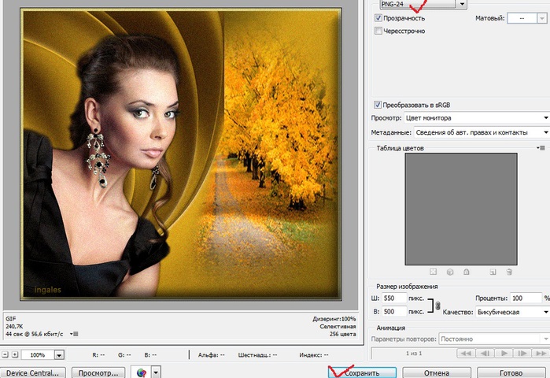Toggle the Преобразовать в sRGB checkbox
The width and height of the screenshot is (550, 378).
pos(379,105)
